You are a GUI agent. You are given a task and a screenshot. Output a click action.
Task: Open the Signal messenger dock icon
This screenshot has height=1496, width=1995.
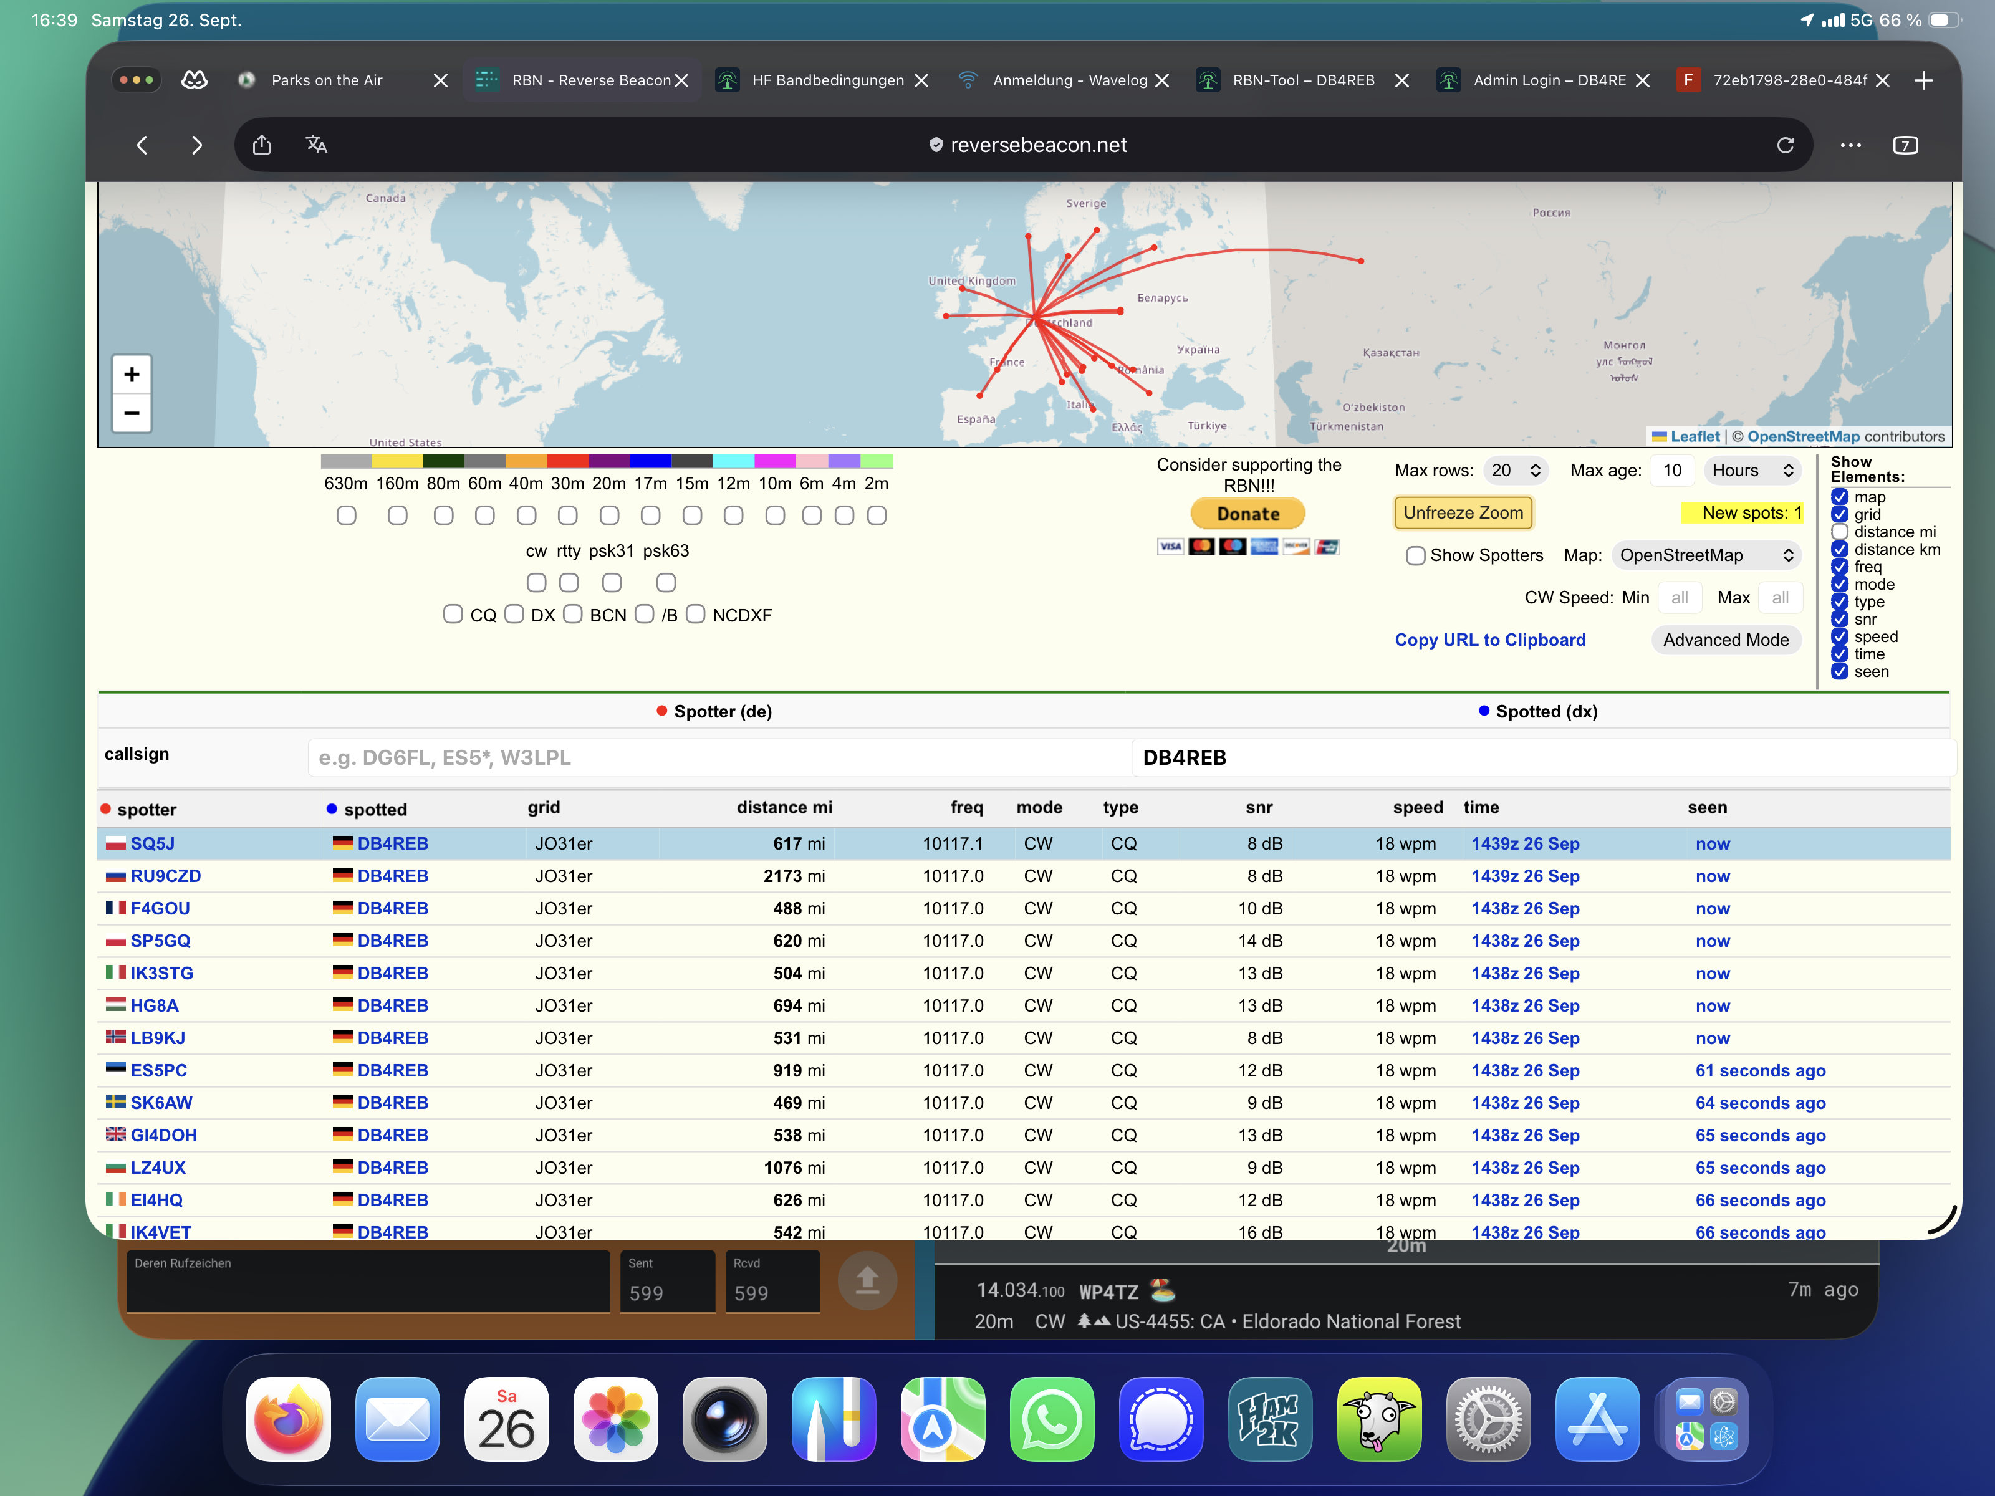[1161, 1419]
